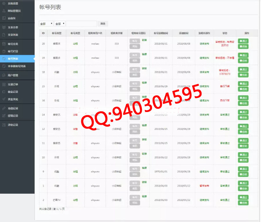The height and width of the screenshot is (222, 261).
Task: Open the second 全部 filter dropdown
Action: click(x=59, y=24)
